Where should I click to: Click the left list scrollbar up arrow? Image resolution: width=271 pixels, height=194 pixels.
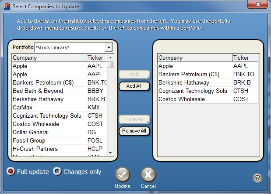[110, 58]
